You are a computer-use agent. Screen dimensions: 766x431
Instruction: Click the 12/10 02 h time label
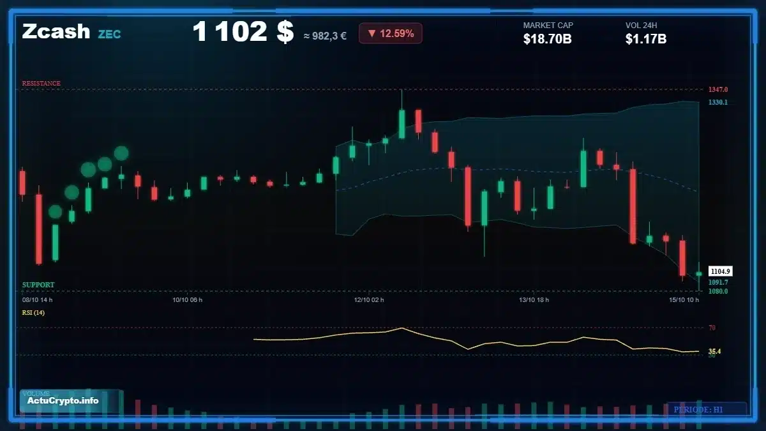click(370, 299)
